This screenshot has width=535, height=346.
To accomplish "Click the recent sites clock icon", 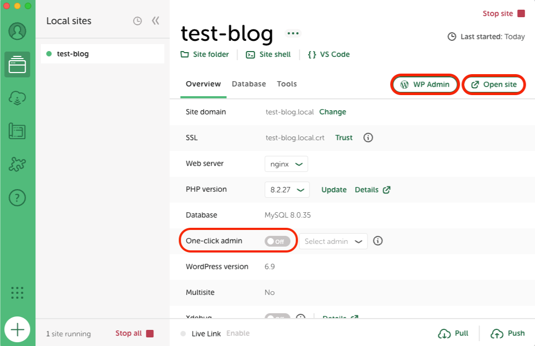I will (137, 21).
